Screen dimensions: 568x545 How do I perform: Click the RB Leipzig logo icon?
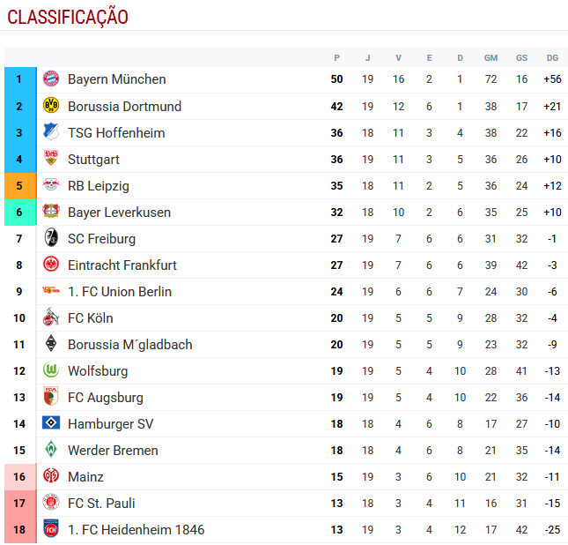pyautogui.click(x=51, y=185)
